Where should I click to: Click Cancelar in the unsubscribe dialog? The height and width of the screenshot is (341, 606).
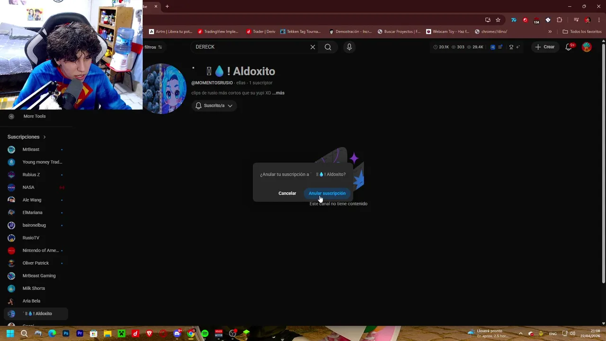pos(287,193)
